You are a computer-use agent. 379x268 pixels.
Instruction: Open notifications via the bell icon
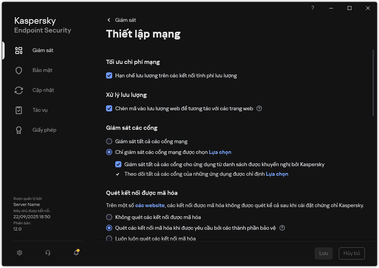click(x=76, y=253)
